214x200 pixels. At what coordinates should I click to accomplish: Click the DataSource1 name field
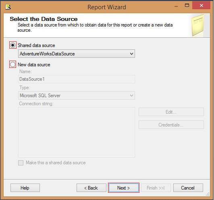click(x=77, y=79)
